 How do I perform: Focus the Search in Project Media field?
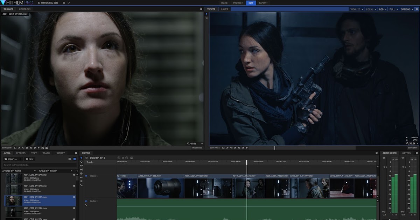pos(39,165)
